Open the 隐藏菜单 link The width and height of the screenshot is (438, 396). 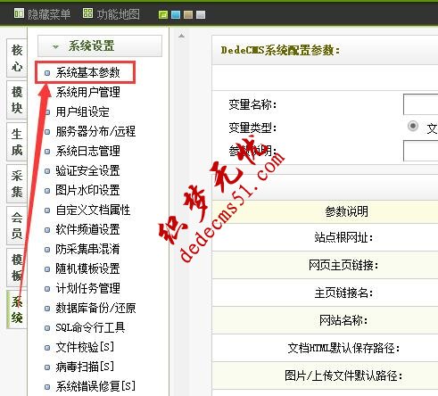49,14
